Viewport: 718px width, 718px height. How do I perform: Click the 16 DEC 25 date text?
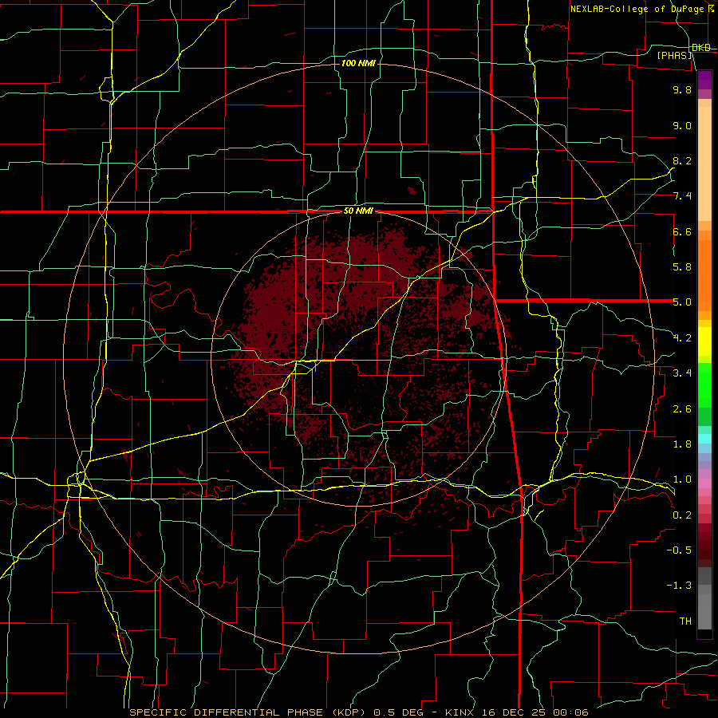click(x=515, y=712)
